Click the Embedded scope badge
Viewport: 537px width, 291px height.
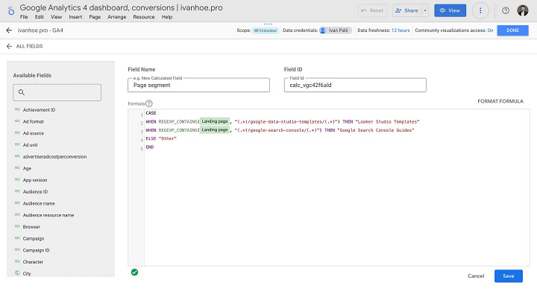266,31
